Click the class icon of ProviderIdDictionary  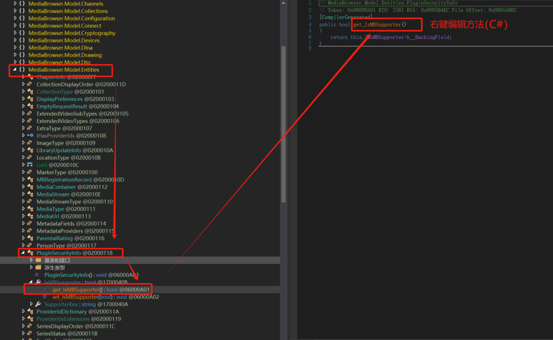(x=30, y=312)
